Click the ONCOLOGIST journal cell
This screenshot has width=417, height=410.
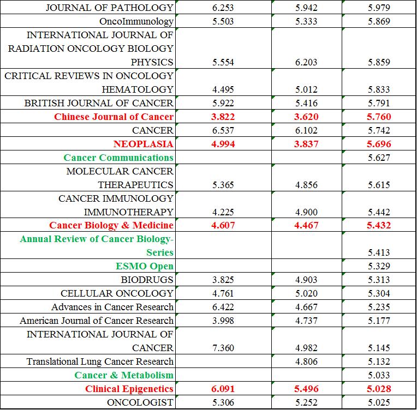(88, 402)
